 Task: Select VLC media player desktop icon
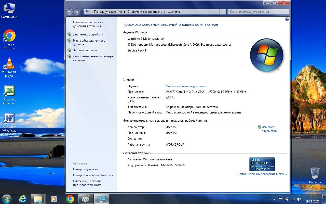[x=9, y=67]
